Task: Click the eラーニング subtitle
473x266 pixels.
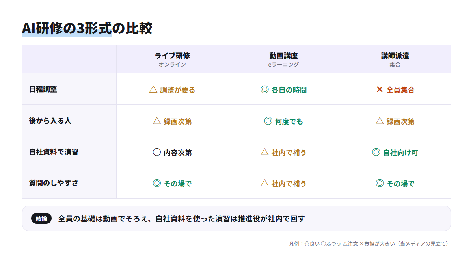Action: (283, 65)
